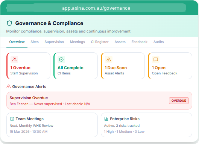This screenshot has width=199, height=144.
Task: Open the Audits tab
Action: click(x=158, y=42)
